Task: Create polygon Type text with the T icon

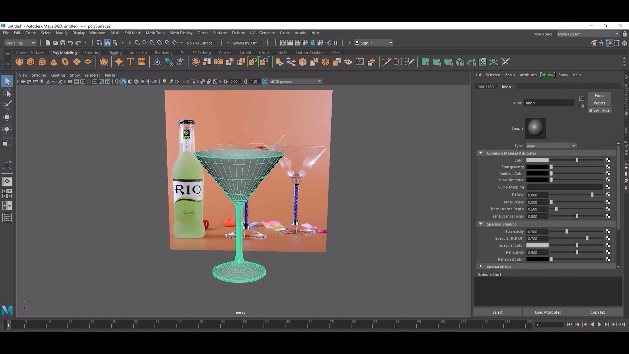Action: tap(130, 62)
